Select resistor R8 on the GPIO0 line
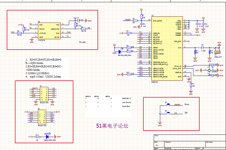 point(129,48)
